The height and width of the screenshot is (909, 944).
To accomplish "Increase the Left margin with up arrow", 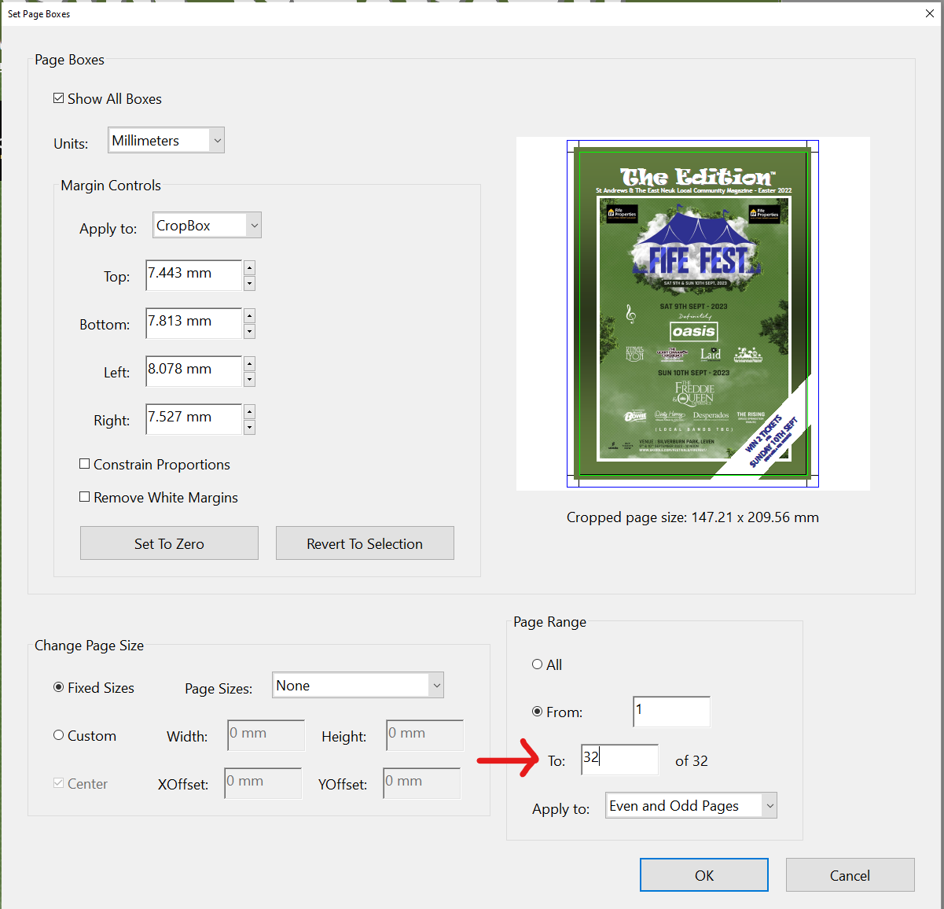I will coord(249,363).
